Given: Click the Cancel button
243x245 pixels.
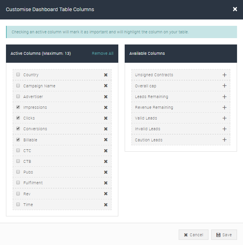Looking at the screenshot, I should 193,235.
